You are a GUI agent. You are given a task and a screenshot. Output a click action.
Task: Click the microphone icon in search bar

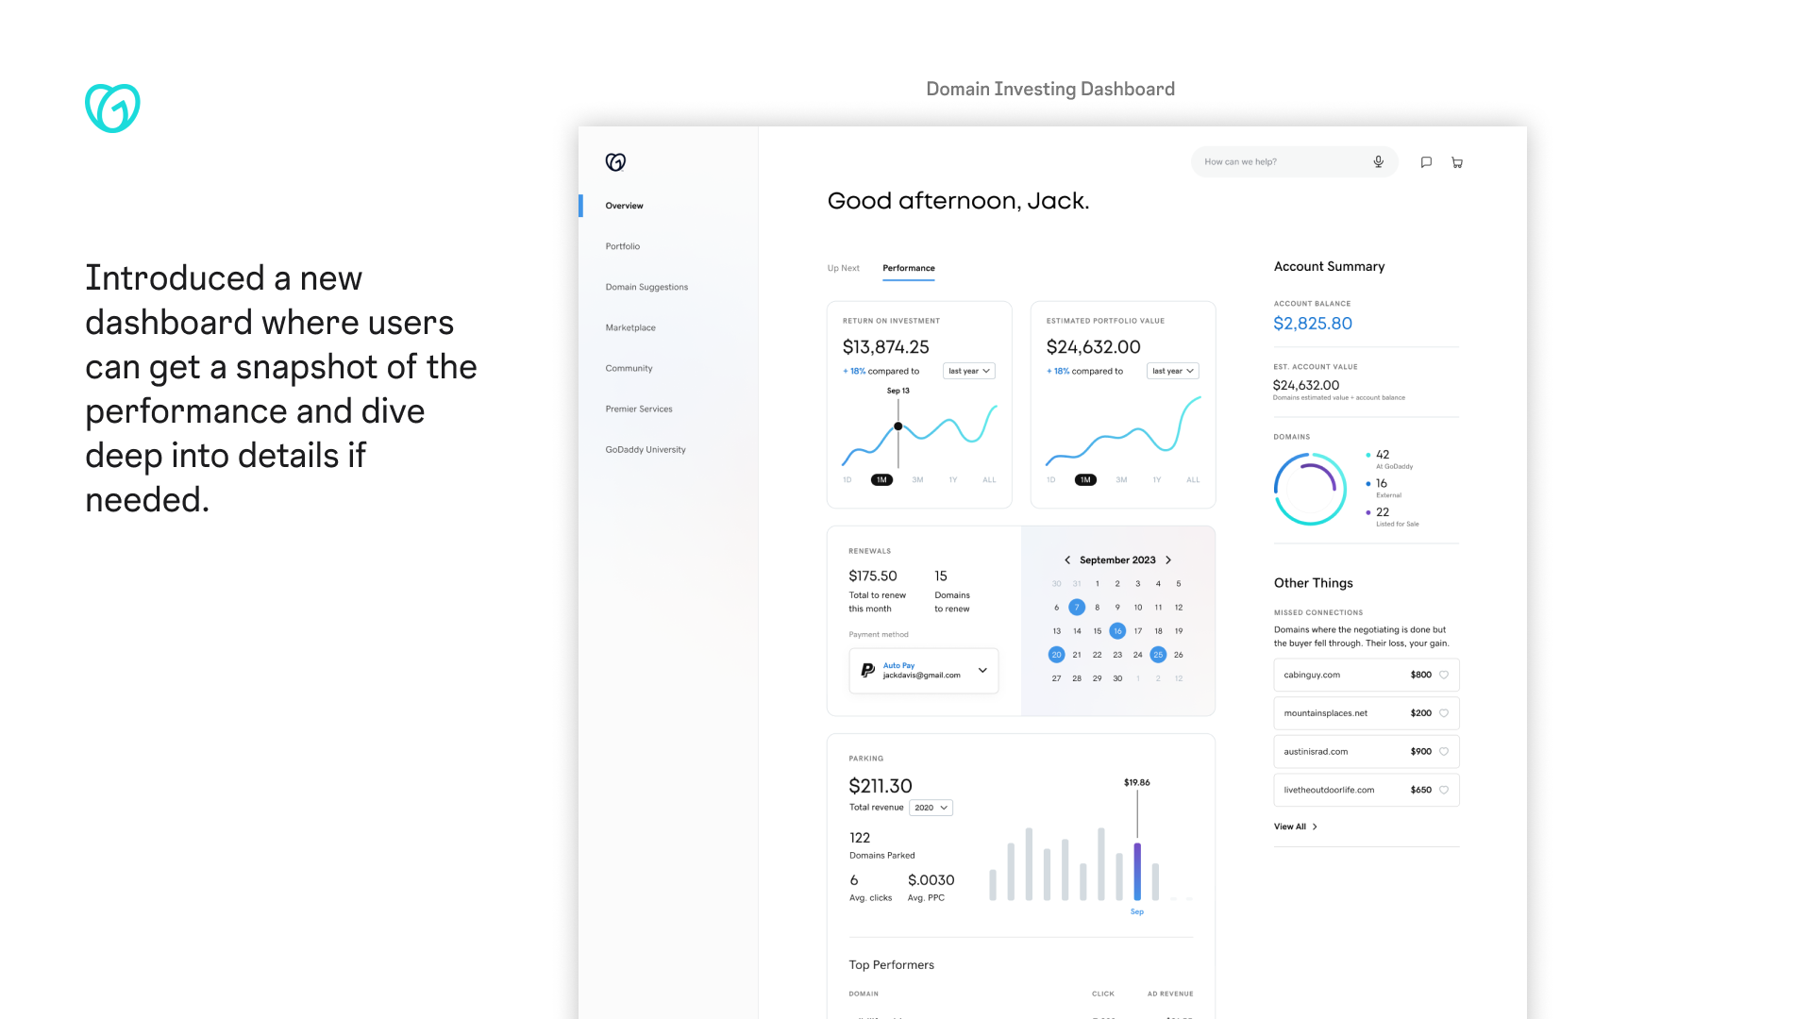click(x=1378, y=161)
